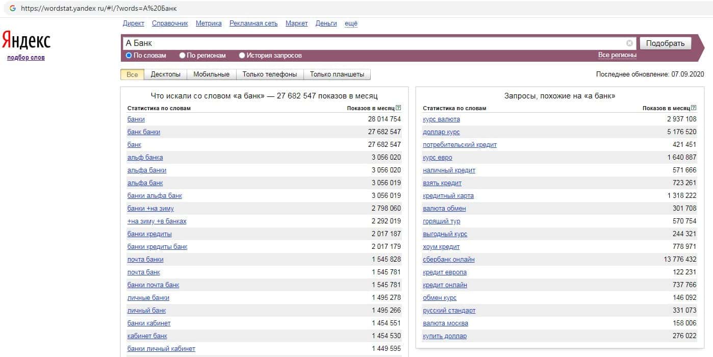The image size is (713, 357).
Task: Expand the 'ещё' services menu
Action: pyautogui.click(x=351, y=23)
